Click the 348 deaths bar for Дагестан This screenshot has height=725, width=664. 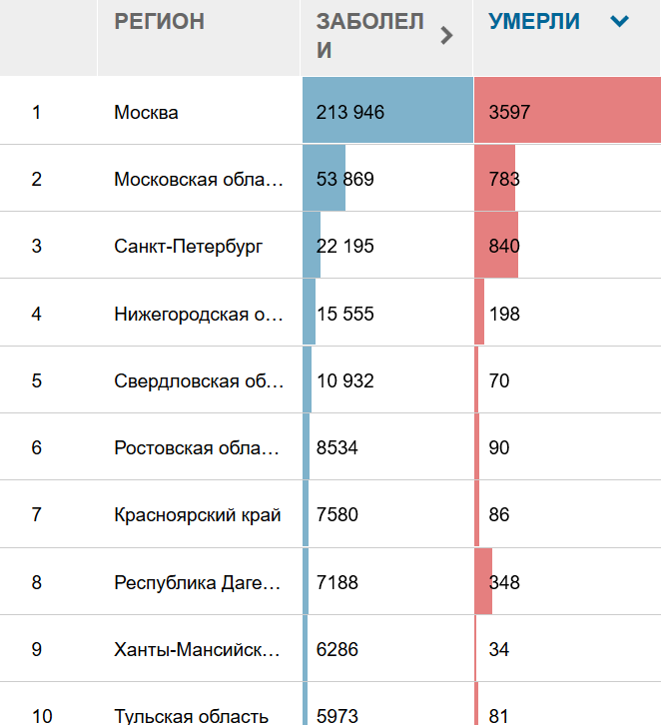483,581
